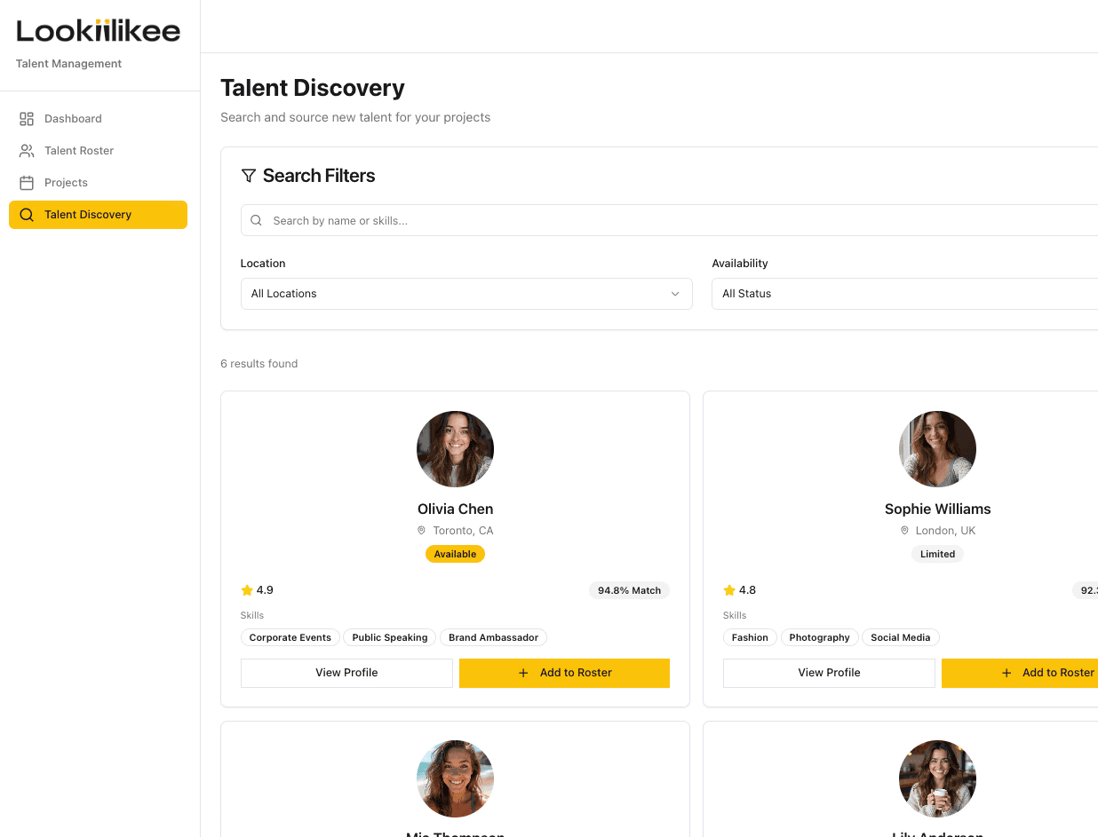
Task: Click the Talent Roster people icon
Action: click(27, 150)
